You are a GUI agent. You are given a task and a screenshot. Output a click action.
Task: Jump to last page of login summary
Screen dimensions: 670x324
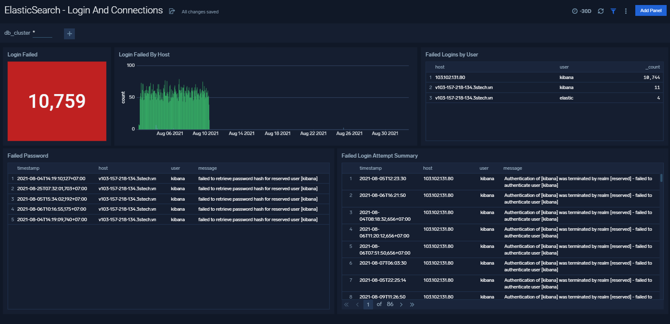[412, 305]
